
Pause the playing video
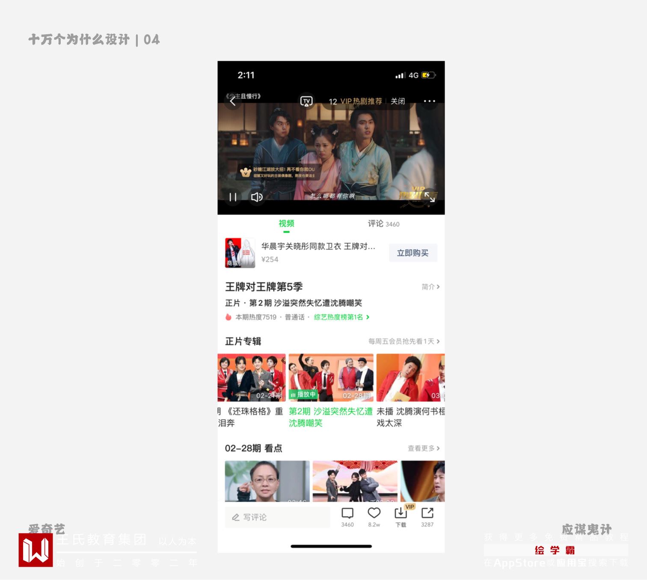[233, 197]
